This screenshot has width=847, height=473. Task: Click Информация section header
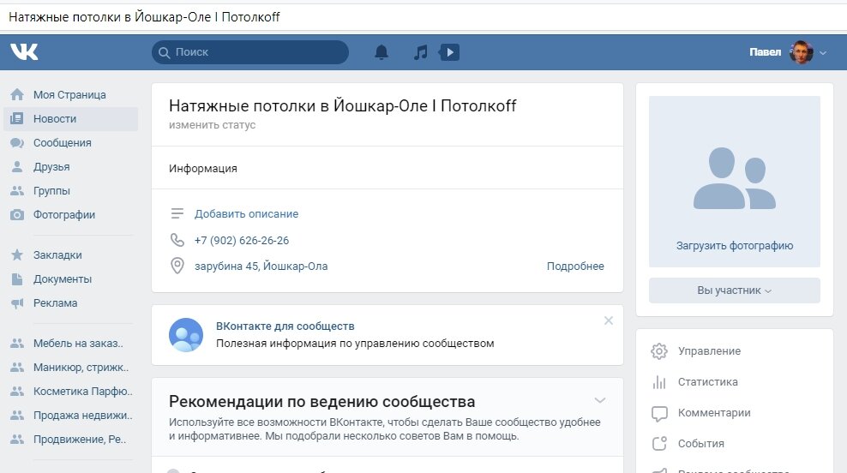(203, 169)
